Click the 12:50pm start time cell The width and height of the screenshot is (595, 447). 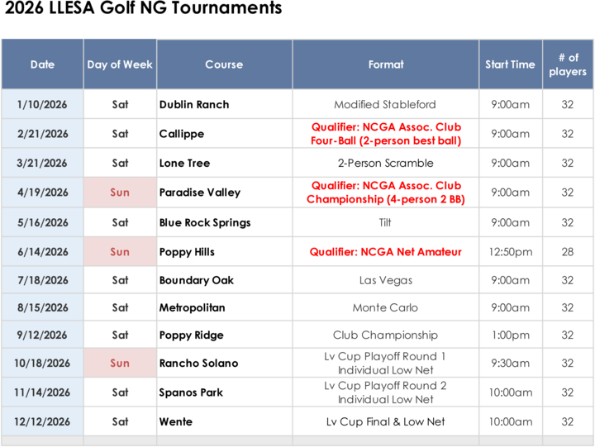[x=510, y=252]
